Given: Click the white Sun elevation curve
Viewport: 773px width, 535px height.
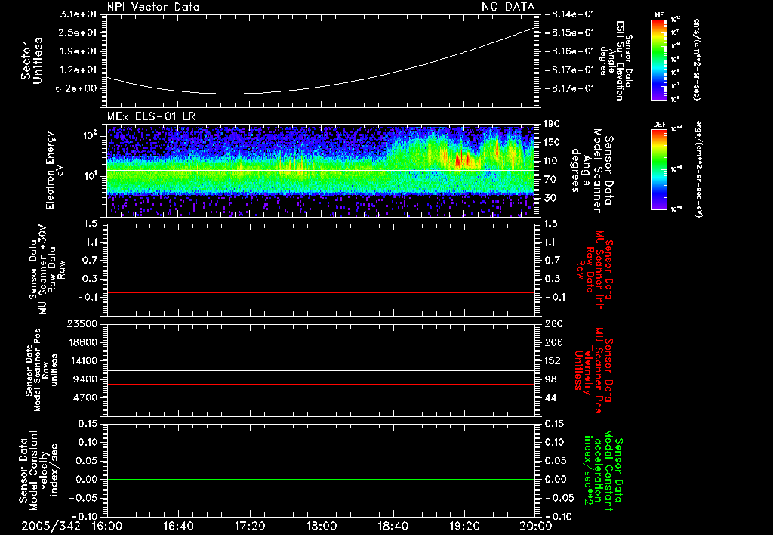Looking at the screenshot, I should point(320,88).
